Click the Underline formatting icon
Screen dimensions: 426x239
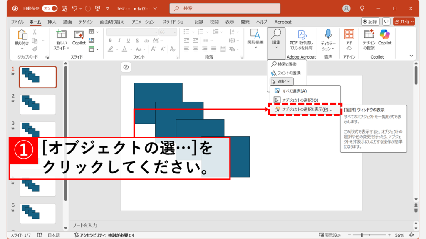point(128,41)
